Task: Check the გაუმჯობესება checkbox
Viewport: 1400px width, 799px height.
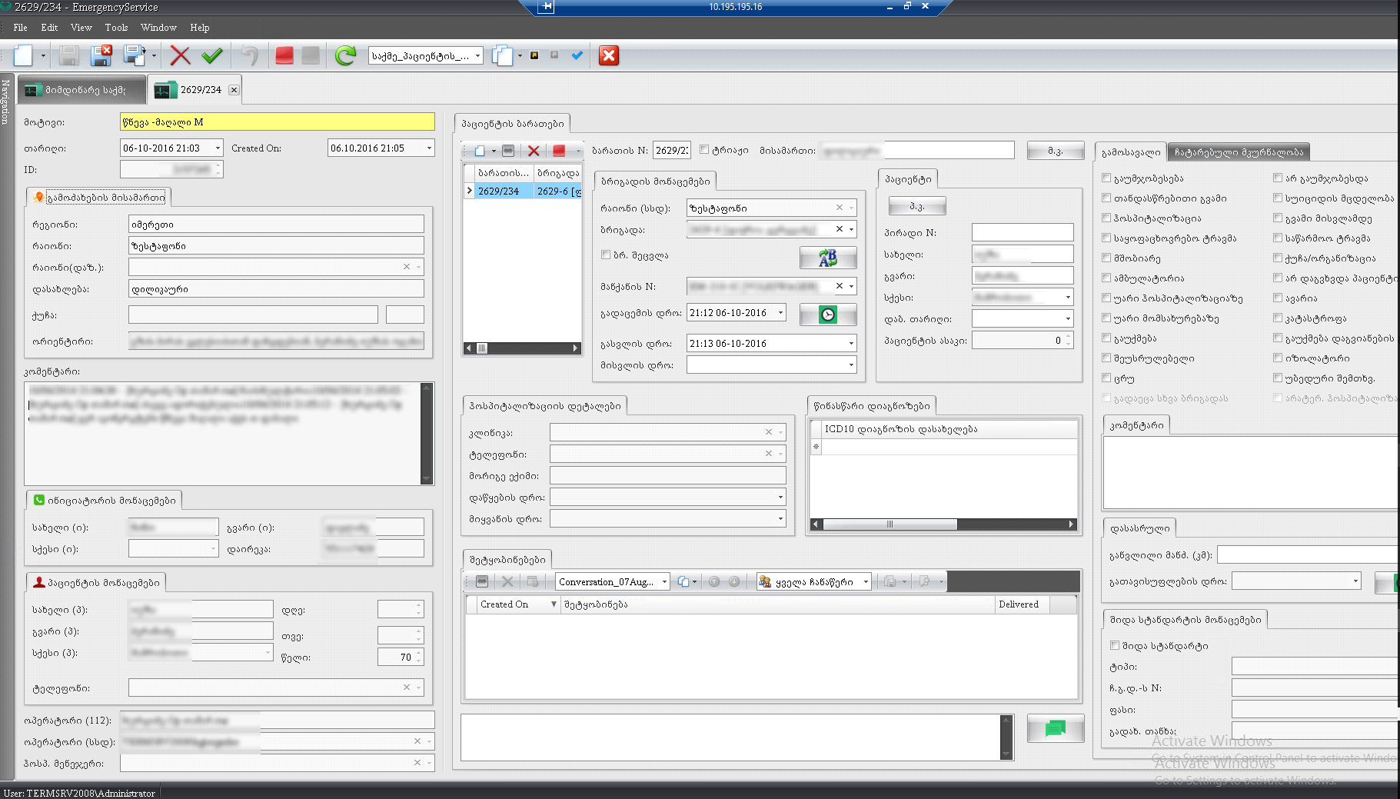Action: pos(1106,178)
